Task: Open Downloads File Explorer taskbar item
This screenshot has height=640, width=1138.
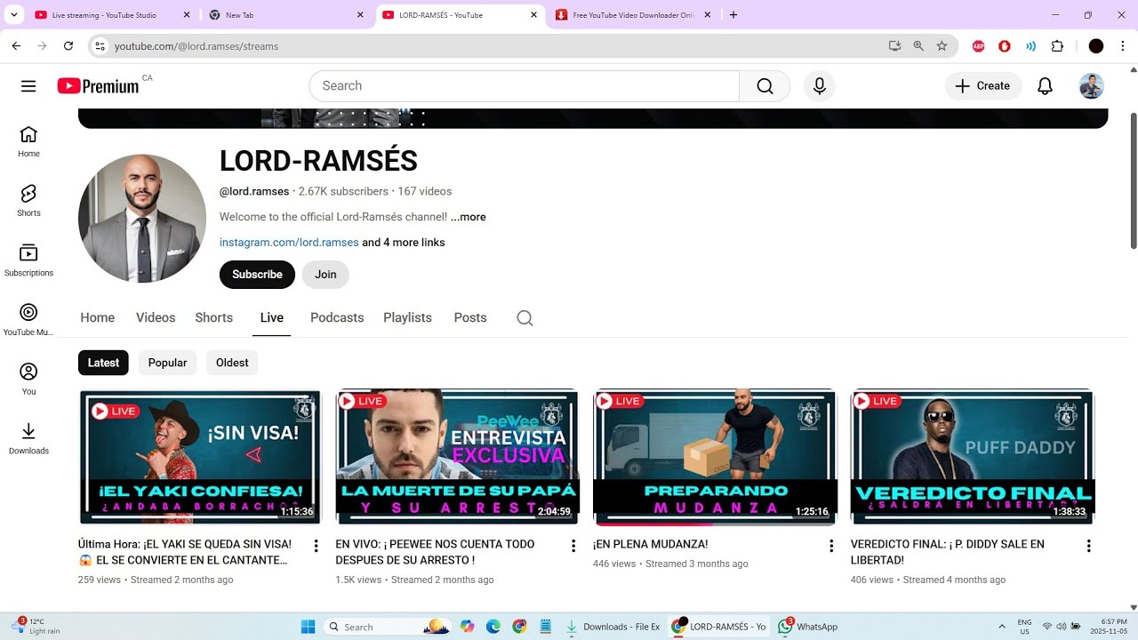Action: coord(613,627)
